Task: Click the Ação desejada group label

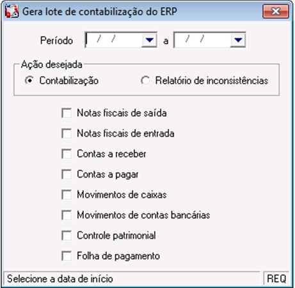Action: 52,64
